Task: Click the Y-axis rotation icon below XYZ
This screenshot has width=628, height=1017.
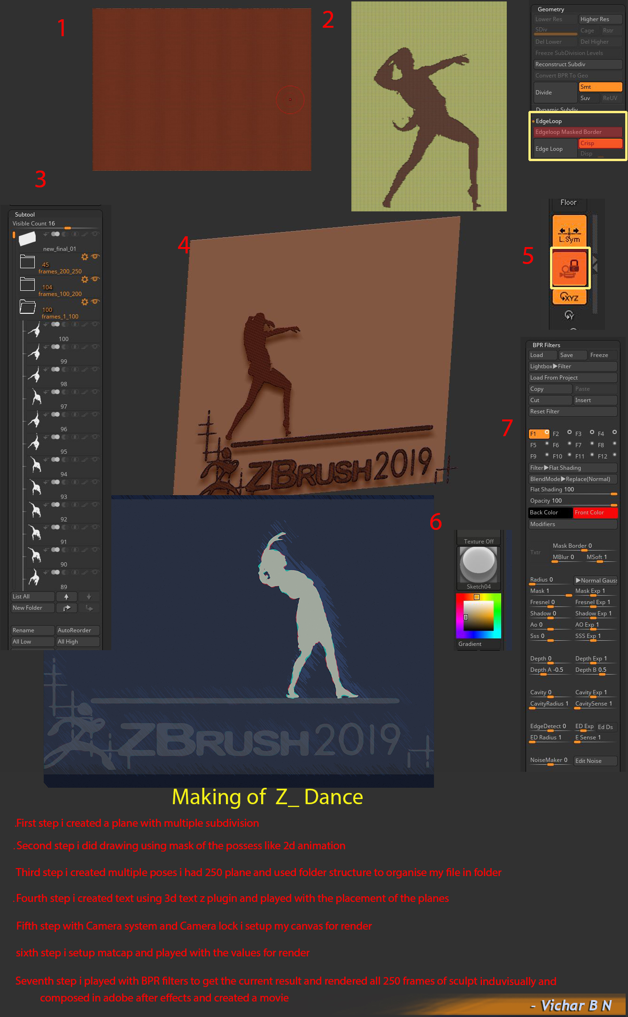Action: coord(569,315)
